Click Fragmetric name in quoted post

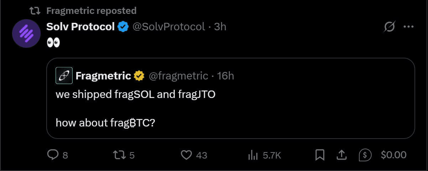point(103,76)
